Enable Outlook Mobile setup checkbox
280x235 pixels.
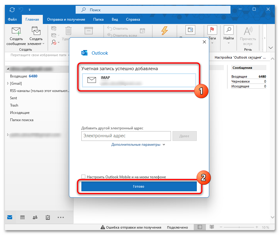point(84,177)
